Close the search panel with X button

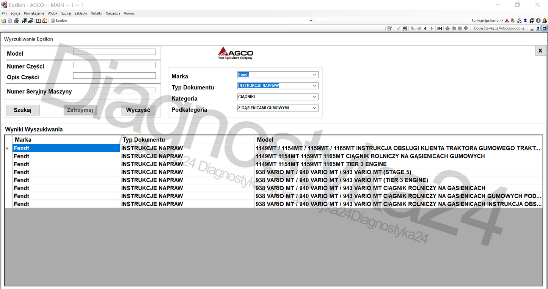[540, 51]
